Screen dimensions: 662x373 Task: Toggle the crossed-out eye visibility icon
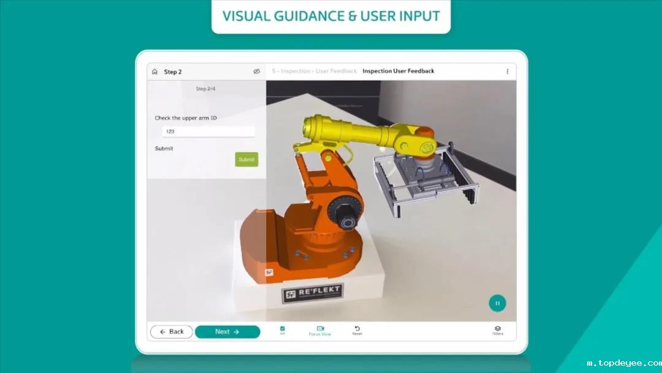point(257,72)
